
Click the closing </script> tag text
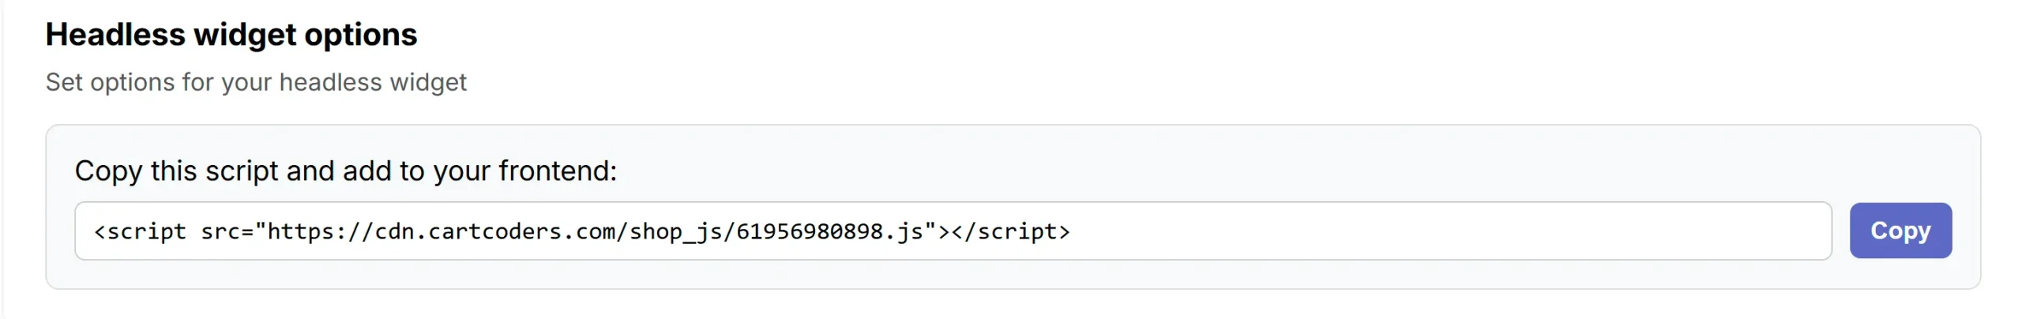coord(1010,231)
